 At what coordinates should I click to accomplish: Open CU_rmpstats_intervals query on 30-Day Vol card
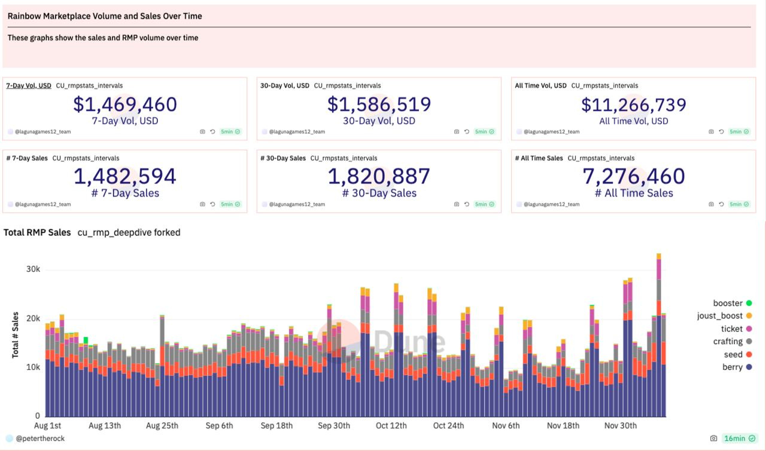pyautogui.click(x=348, y=85)
